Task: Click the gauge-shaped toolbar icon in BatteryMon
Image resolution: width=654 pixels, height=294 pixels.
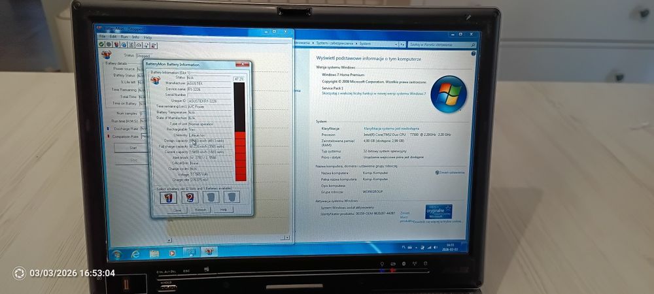Action: 139,45
